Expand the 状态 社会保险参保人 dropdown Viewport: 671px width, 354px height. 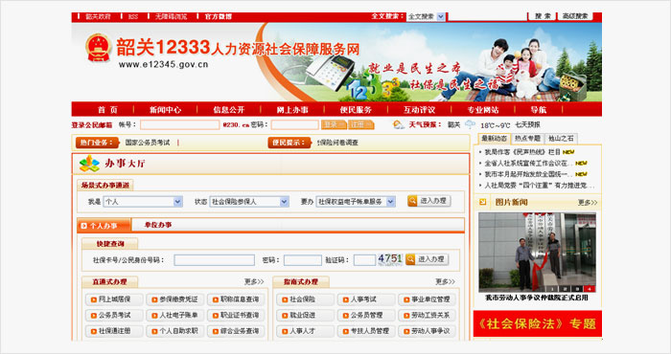[249, 202]
